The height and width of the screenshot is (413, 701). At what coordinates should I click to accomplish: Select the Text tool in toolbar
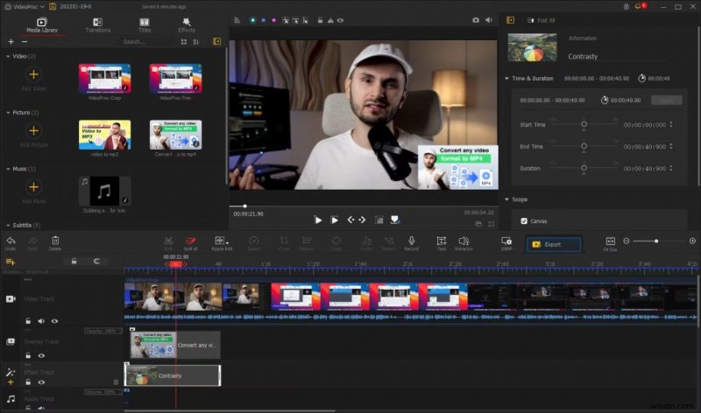click(442, 240)
